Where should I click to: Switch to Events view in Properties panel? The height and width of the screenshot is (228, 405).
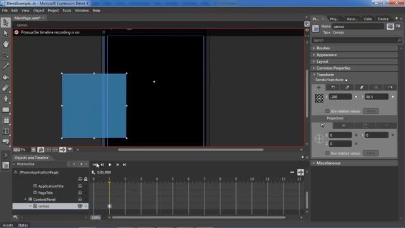pos(398,27)
